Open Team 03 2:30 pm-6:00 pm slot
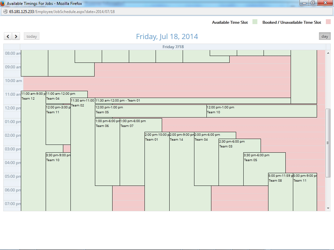The width and height of the screenshot is (334, 250). [x=231, y=162]
